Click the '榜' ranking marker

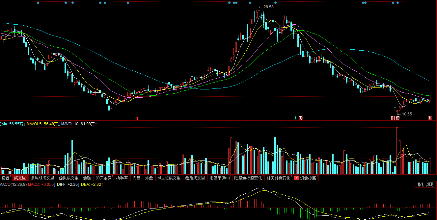[x=397, y=118]
